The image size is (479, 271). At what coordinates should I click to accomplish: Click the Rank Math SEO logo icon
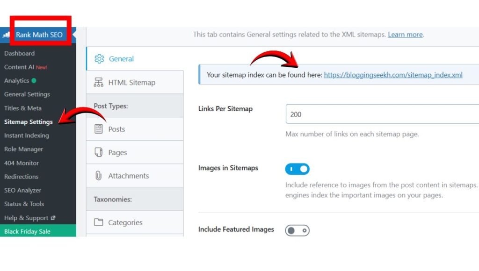(7, 35)
